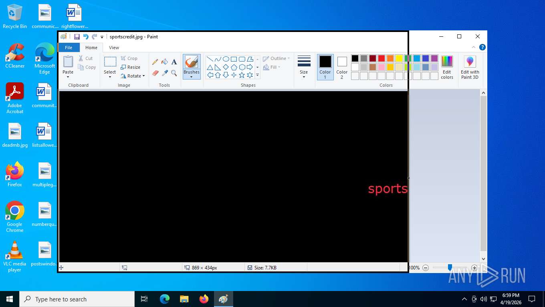This screenshot has width=545, height=307.
Task: Open the shape Outline dropdown
Action: [x=277, y=58]
